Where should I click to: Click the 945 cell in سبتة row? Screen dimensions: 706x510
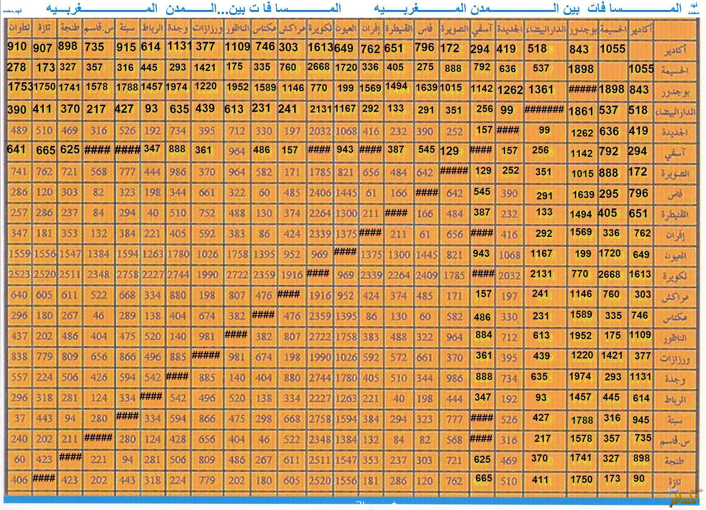(x=641, y=420)
